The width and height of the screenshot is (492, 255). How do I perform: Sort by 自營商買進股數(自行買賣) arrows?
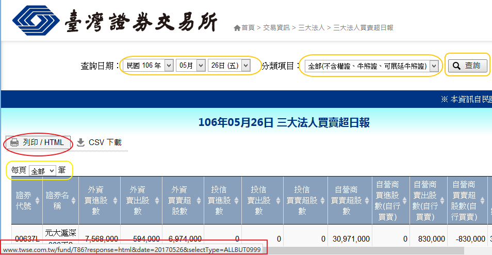pos(404,201)
